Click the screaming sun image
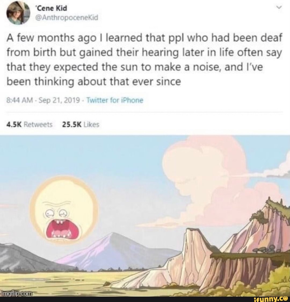290x302 pixels. (64, 209)
